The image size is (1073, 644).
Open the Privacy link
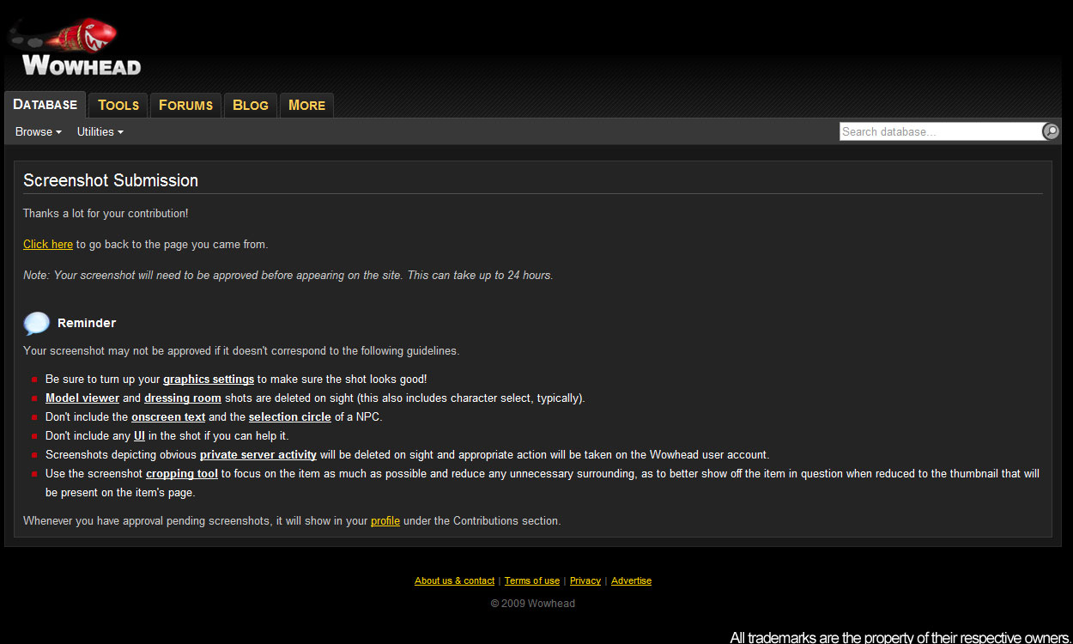click(585, 580)
